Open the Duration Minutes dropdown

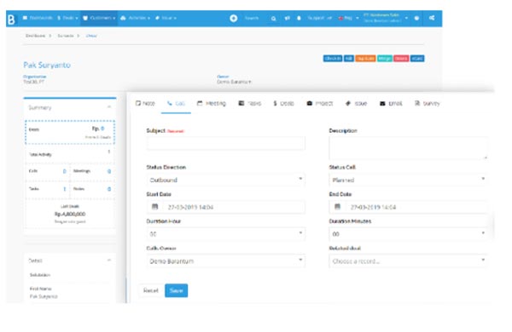pos(408,234)
